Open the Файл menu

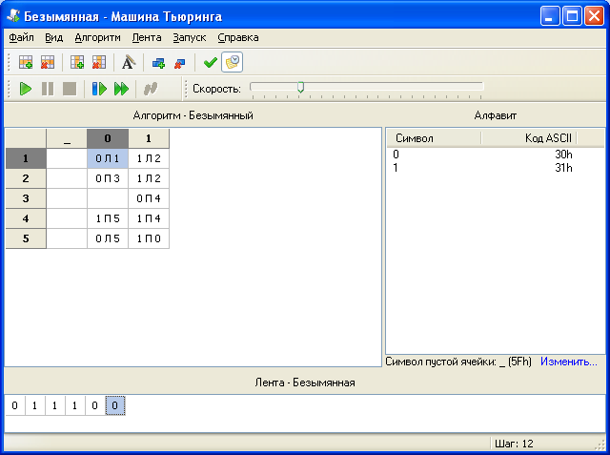tap(21, 38)
